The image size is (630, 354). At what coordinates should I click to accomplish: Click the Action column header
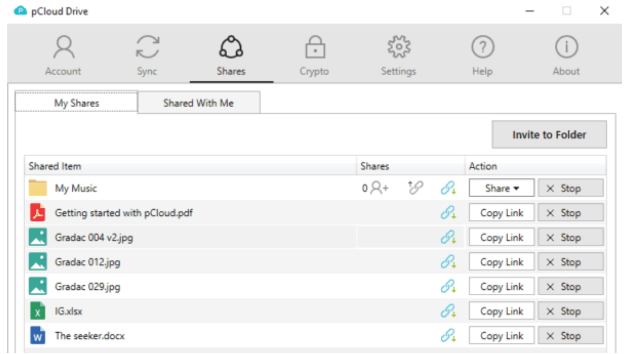[x=536, y=166]
